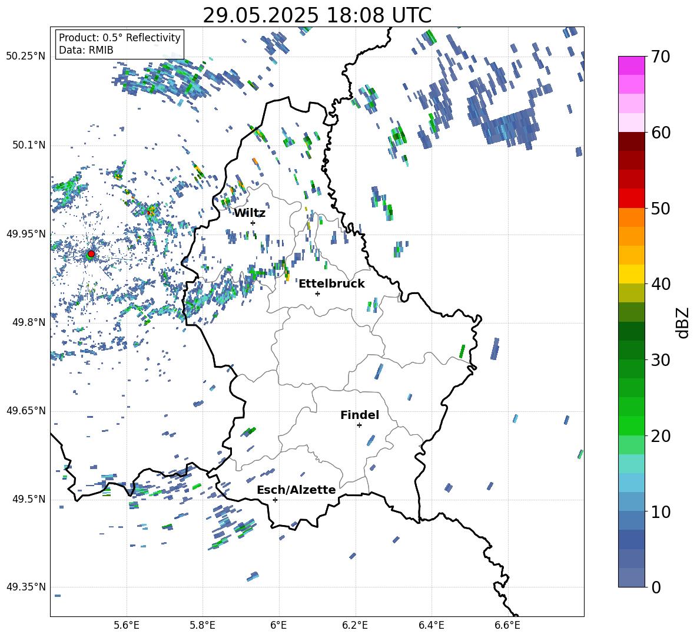697x637 pixels.
Task: Click the 10 colorbar tick label
Action: pos(661,511)
